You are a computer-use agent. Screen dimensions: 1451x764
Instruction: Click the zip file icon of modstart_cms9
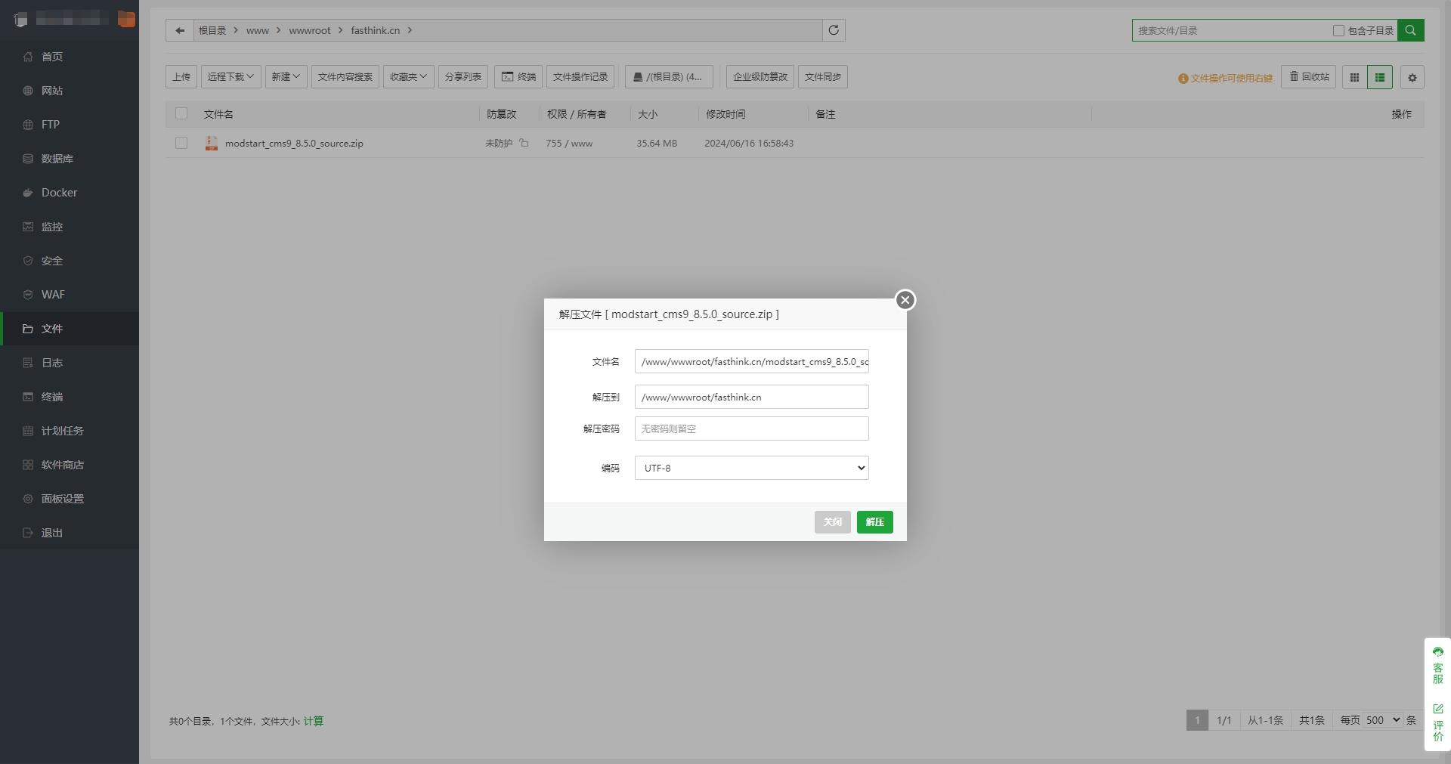coord(212,143)
